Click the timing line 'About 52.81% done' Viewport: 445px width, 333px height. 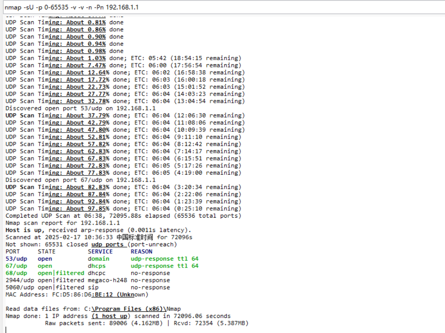pos(123,137)
